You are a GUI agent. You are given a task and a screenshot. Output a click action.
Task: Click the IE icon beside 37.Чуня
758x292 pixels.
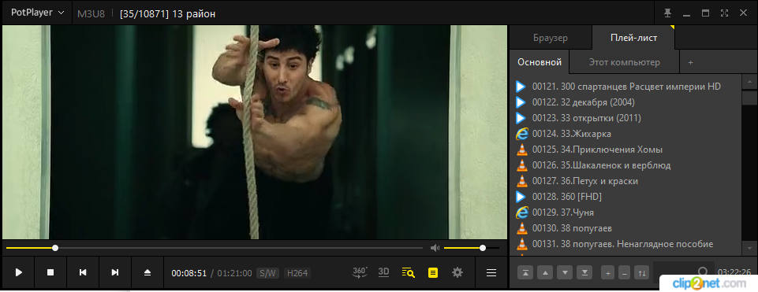pos(521,213)
